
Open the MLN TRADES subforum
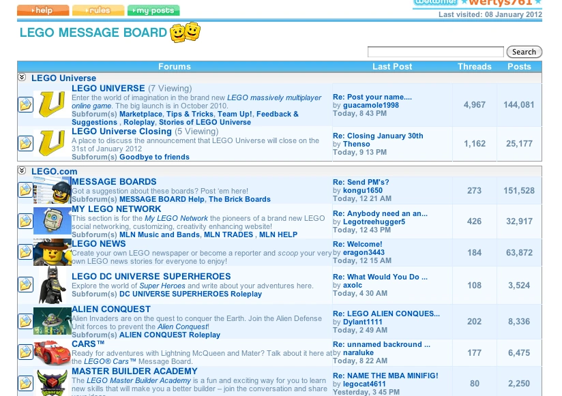point(228,234)
